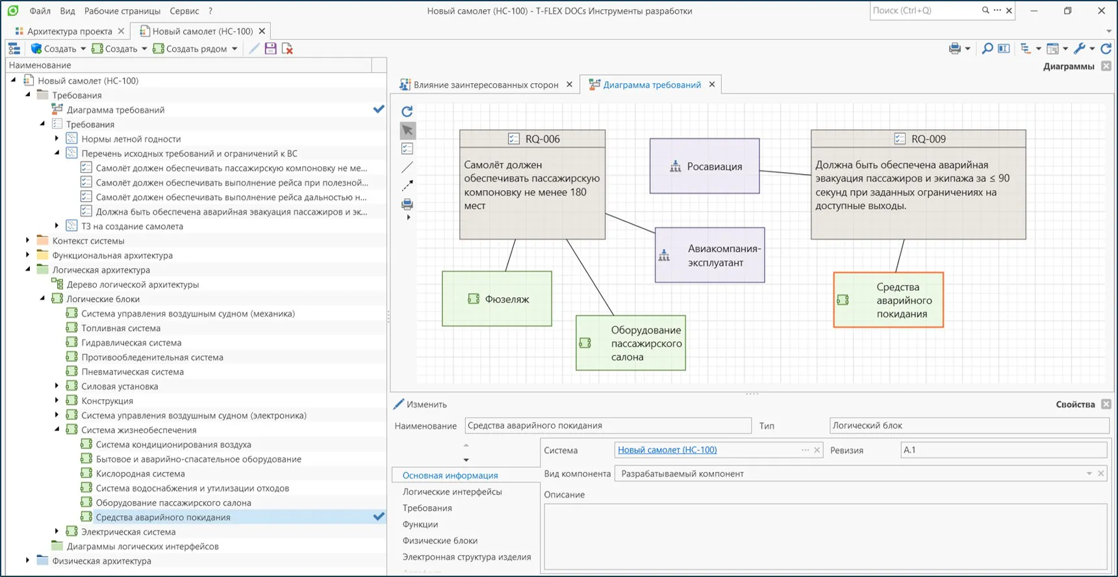
Task: Collapse the Система жизнеобеспечения tree node
Action: coord(57,430)
